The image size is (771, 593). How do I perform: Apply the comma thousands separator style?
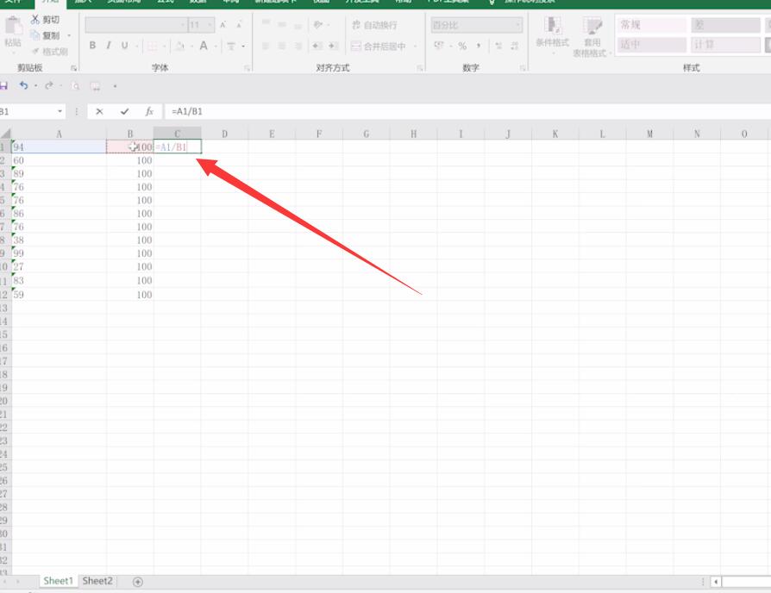click(x=479, y=46)
